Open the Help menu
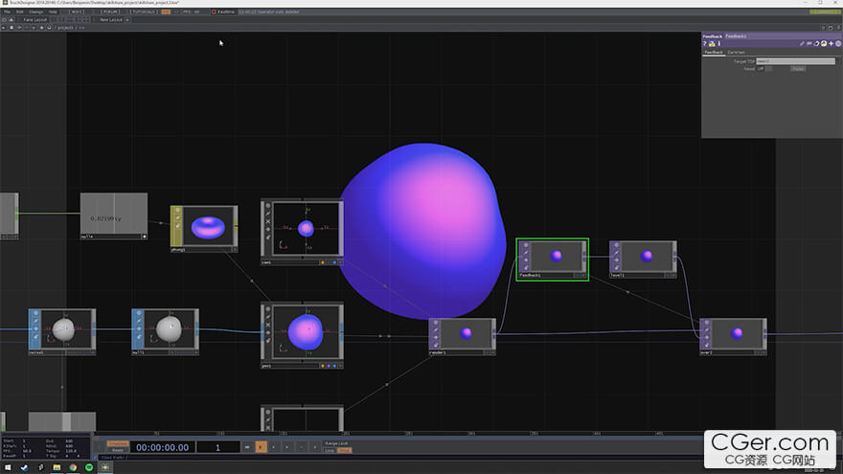843x474 pixels. [53, 11]
